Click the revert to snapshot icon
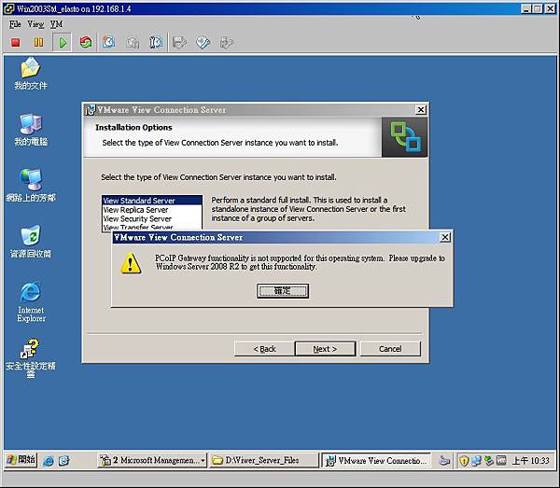Screen dimensions: 560x488 tap(133, 43)
